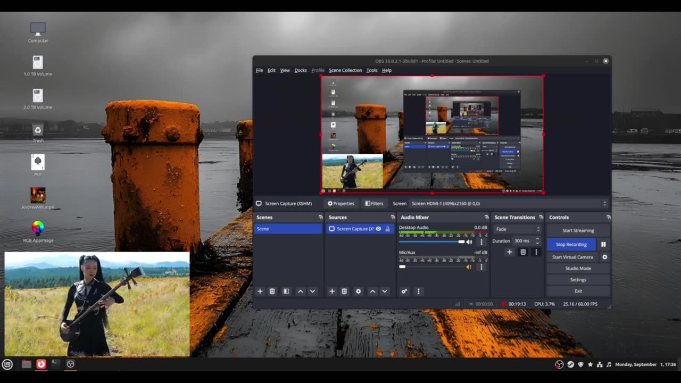
Task: Click the Firefox icon in taskbar
Action: 41,364
